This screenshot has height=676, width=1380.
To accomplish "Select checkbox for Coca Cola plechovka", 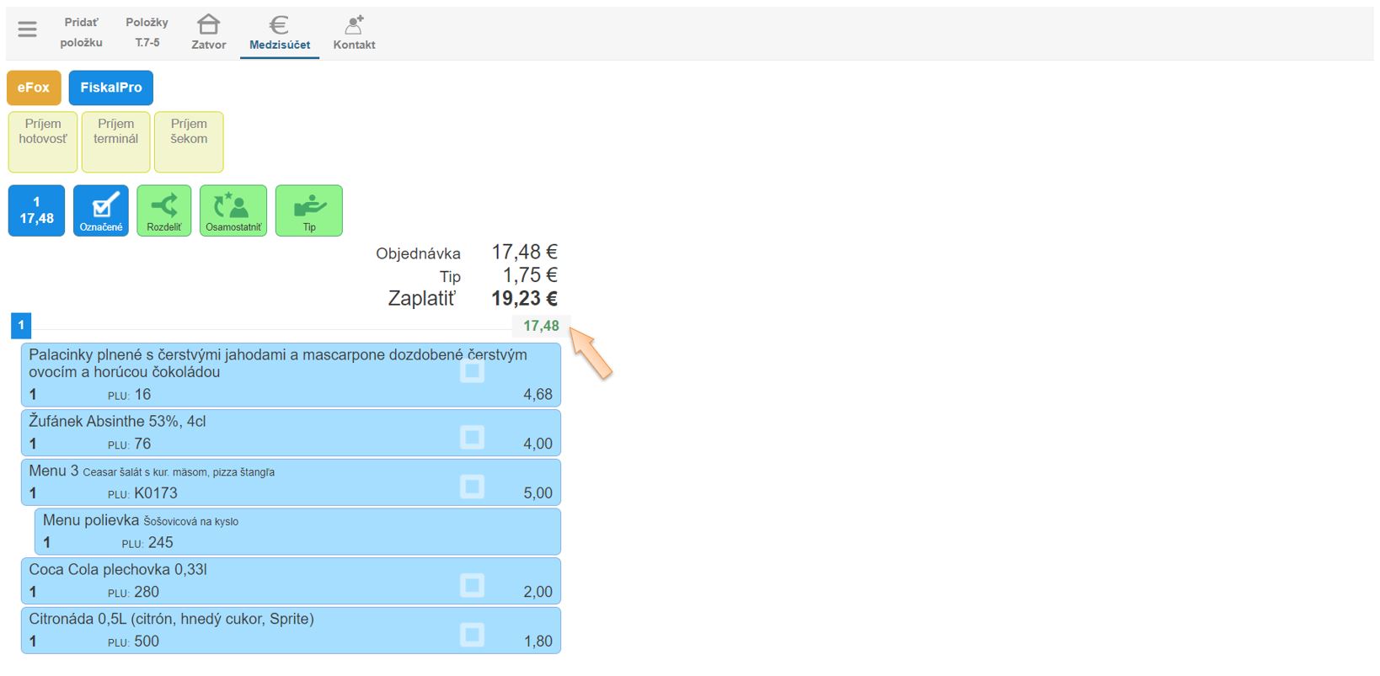I will [x=472, y=585].
